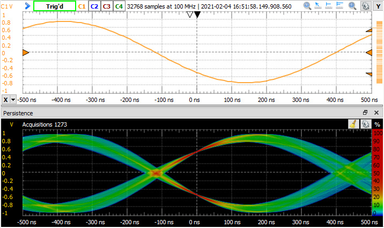384x228 pixels.
Task: Click the double horizontal cursor tool icon
Action: click(341, 6)
